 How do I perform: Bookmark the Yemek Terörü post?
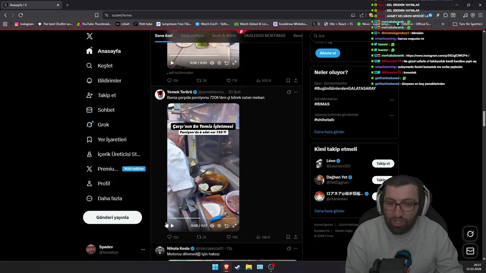[x=288, y=237]
